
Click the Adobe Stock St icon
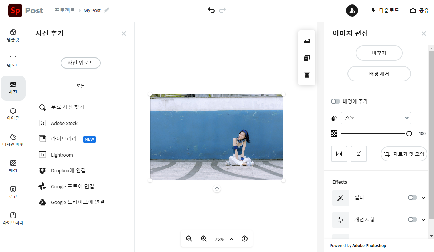coord(42,123)
